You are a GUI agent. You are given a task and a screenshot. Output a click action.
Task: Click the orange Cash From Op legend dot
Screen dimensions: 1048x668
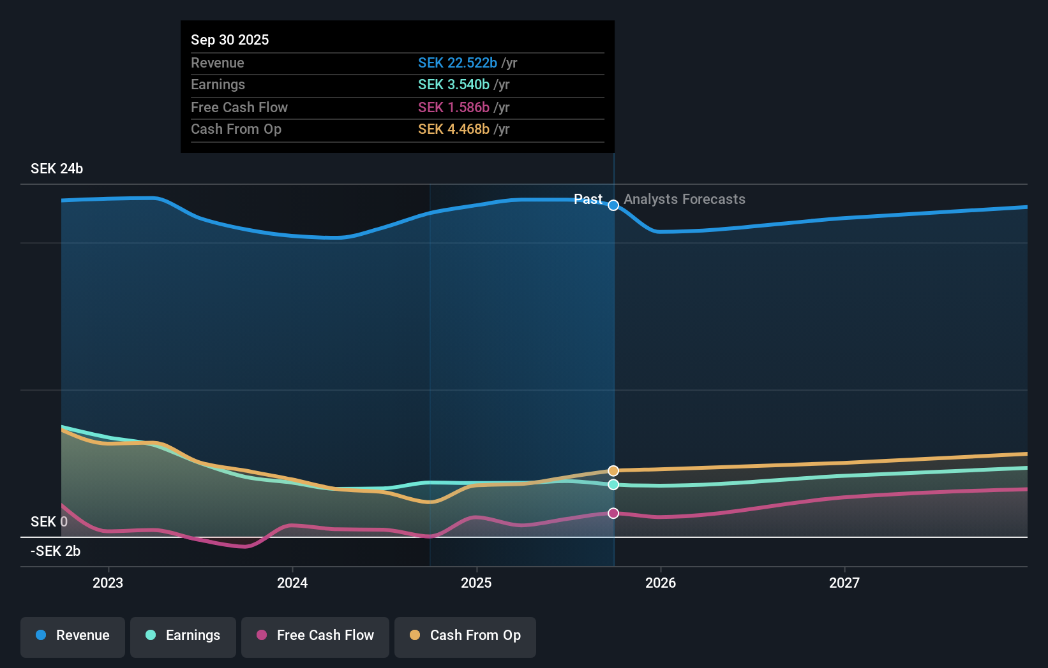point(415,635)
